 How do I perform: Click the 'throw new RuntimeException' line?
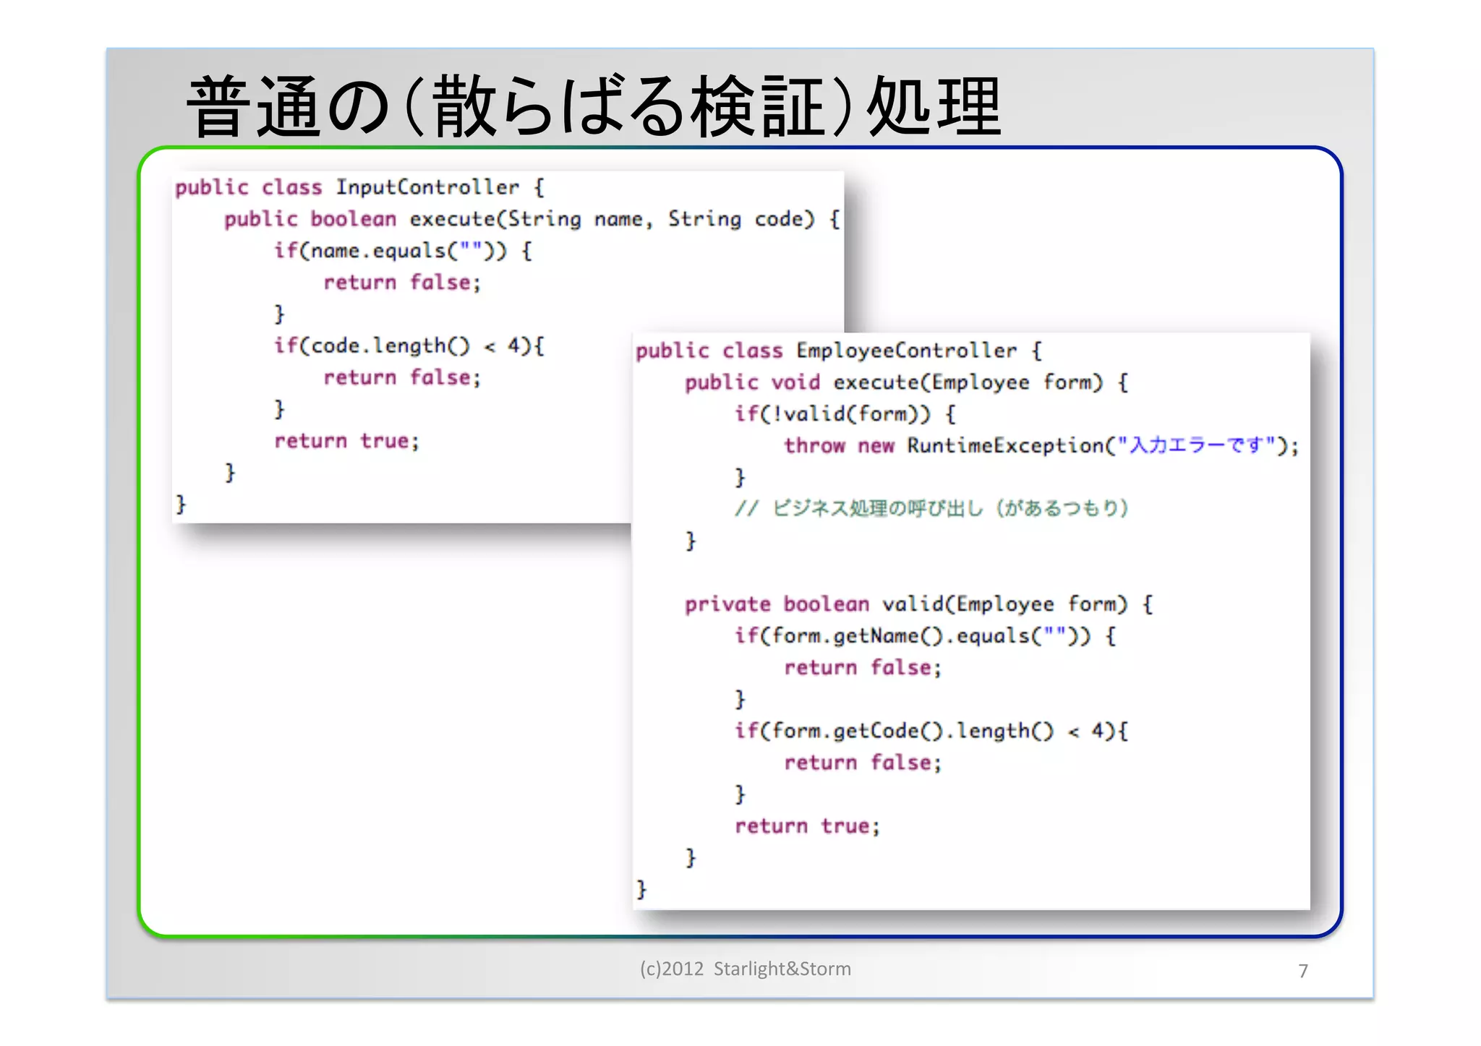(1041, 446)
